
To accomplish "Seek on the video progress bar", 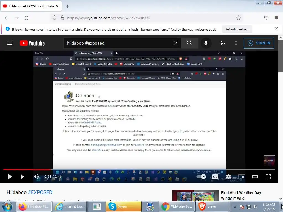I will pos(139,170).
